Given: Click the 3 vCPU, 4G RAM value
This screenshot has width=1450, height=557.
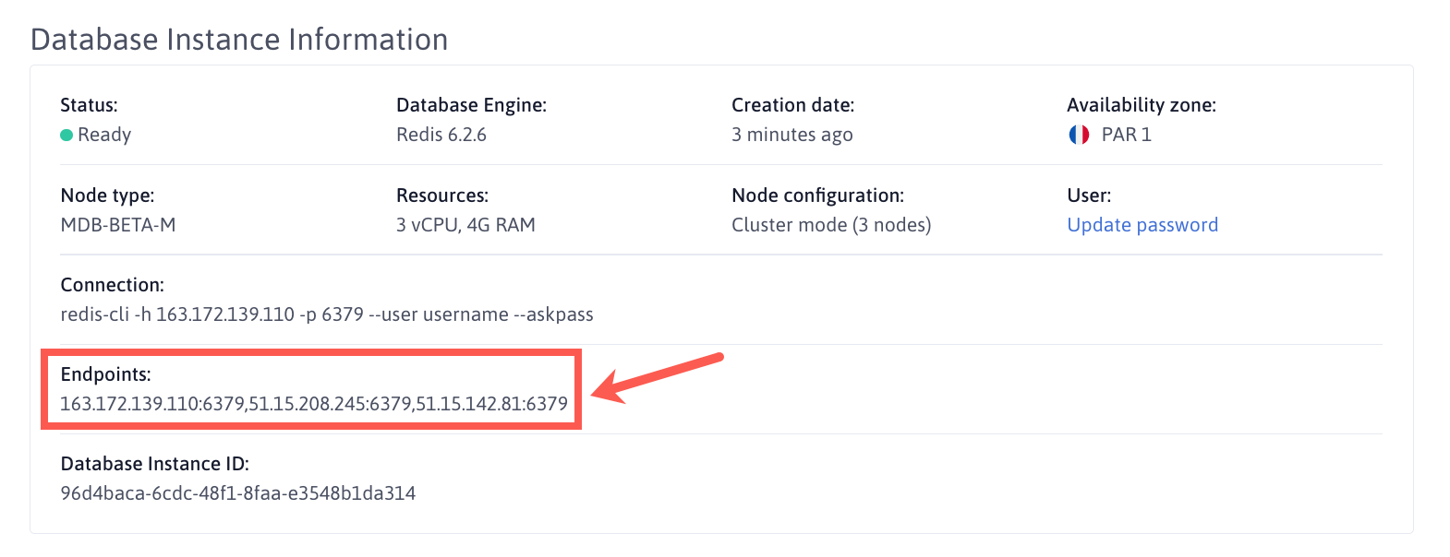Looking at the screenshot, I should (x=465, y=225).
